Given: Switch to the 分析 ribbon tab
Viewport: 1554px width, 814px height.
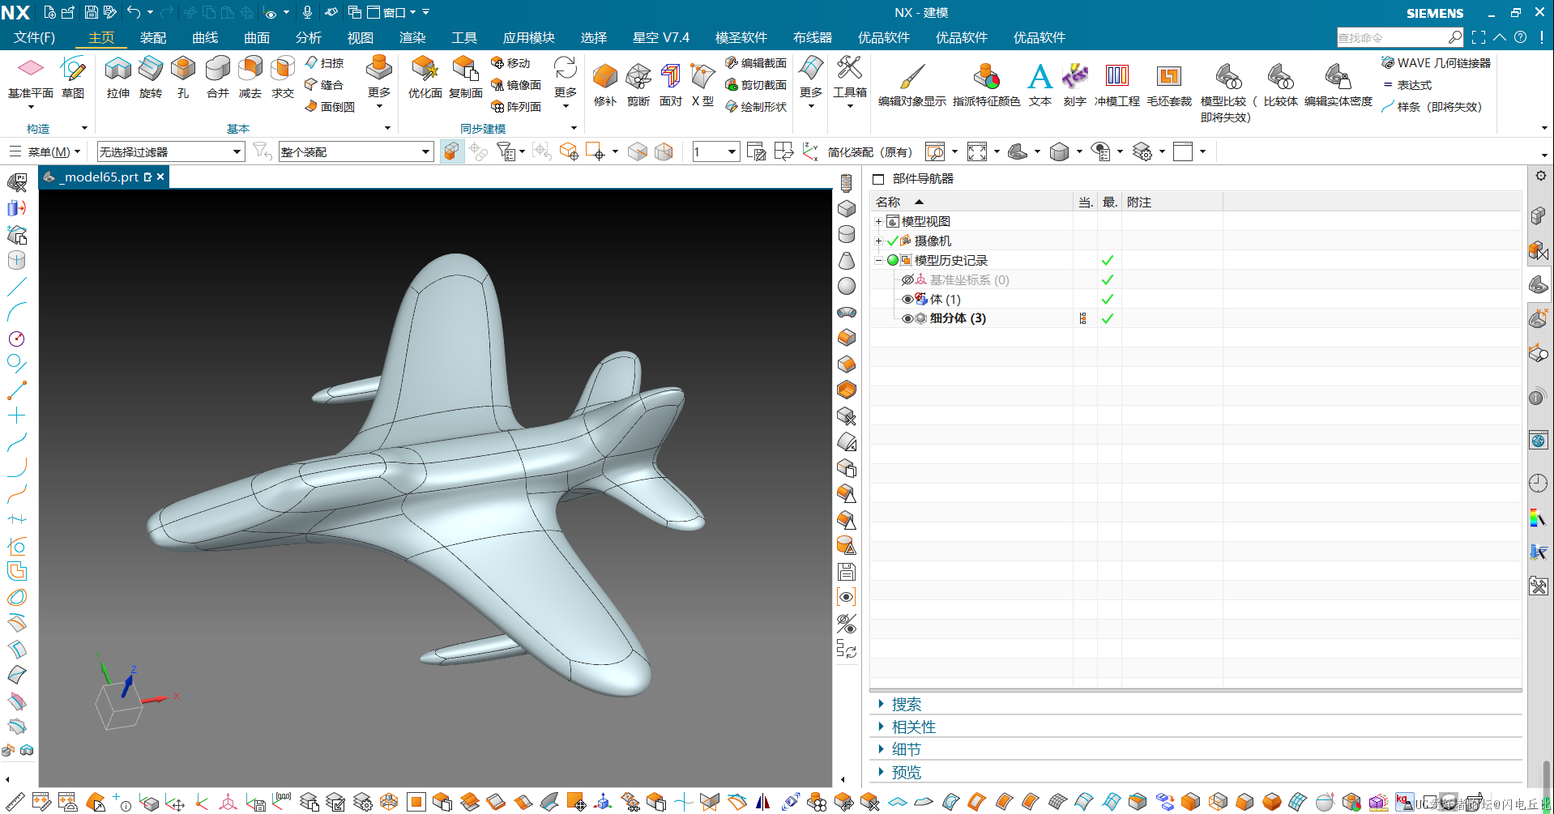Looking at the screenshot, I should click(309, 38).
